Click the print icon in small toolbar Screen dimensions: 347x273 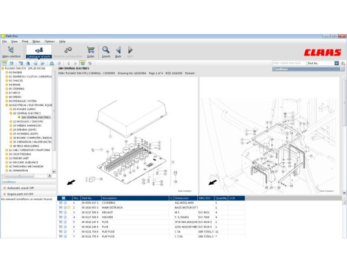(x=51, y=63)
